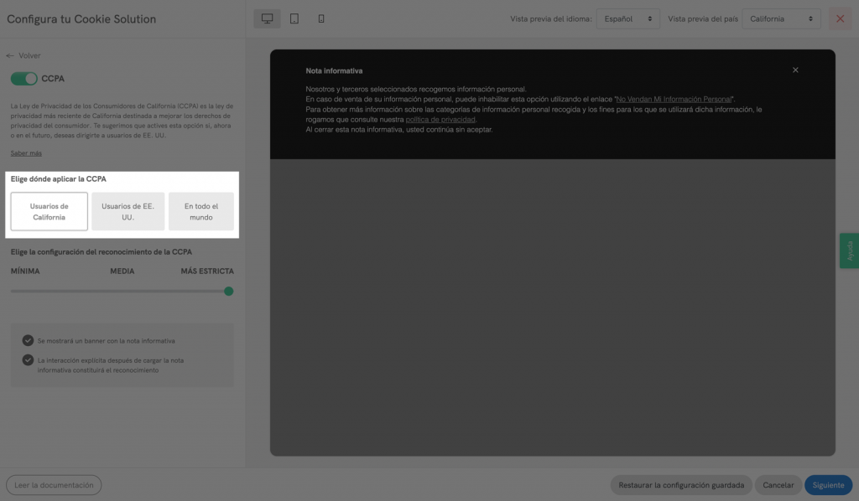The height and width of the screenshot is (501, 859).
Task: Switch to mobile phone preview icon
Action: pyautogui.click(x=321, y=18)
